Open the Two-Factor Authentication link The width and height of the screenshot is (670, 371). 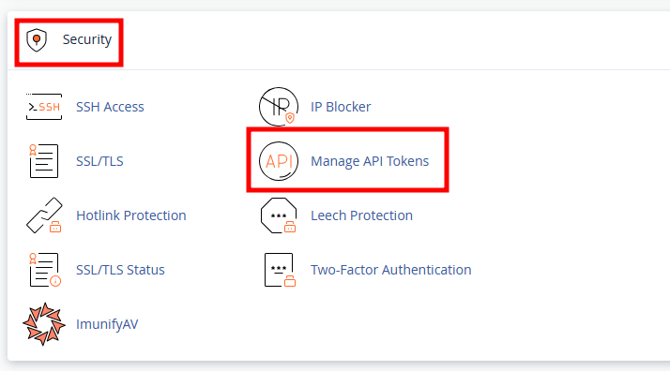[391, 270]
